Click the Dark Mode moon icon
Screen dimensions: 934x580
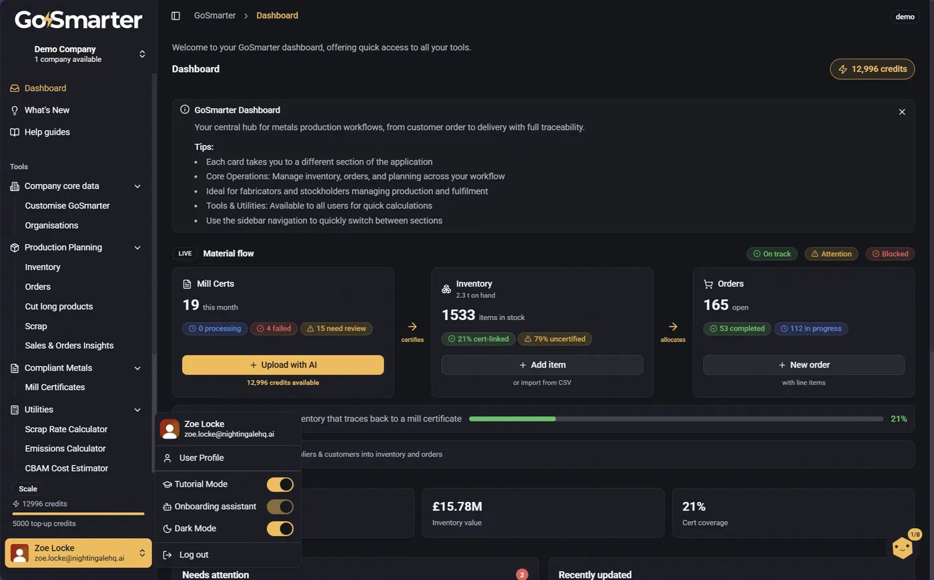click(167, 529)
